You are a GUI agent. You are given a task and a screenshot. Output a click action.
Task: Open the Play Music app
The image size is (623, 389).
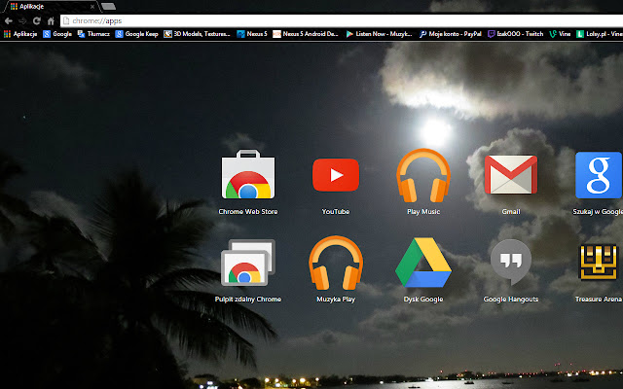(x=423, y=175)
